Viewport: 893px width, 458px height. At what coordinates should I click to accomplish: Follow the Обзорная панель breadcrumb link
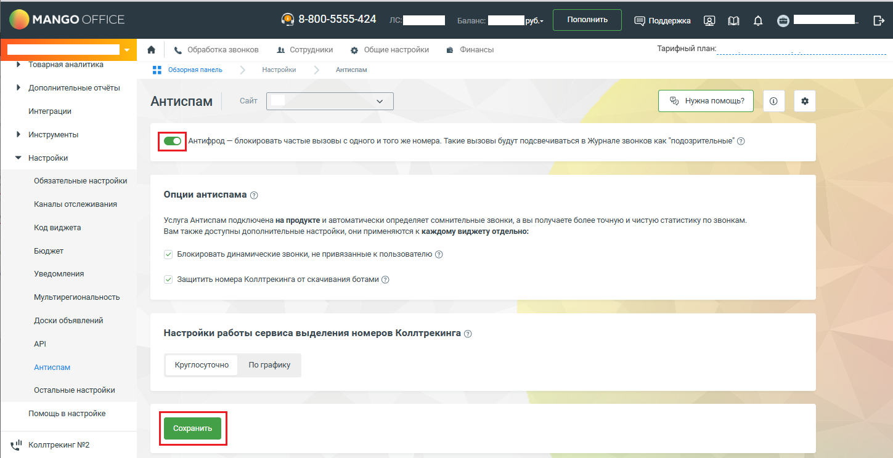tap(195, 70)
